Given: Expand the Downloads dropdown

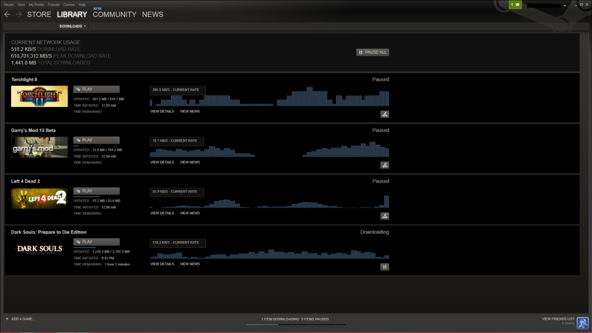Looking at the screenshot, I should click(72, 27).
